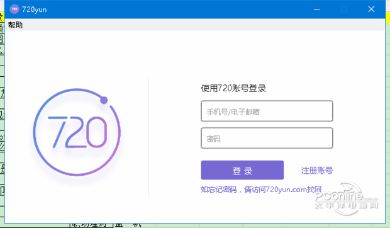Follow the 如忘记密码 720yun.com recovery link
390x228 pixels.
click(x=261, y=190)
